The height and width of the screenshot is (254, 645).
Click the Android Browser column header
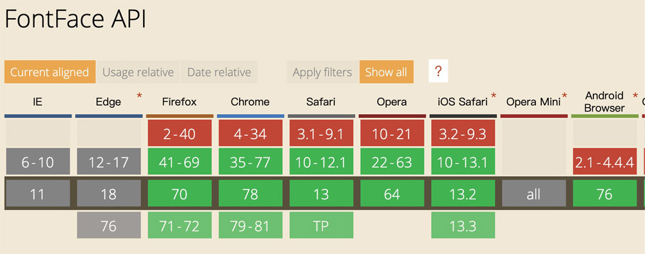pos(604,102)
